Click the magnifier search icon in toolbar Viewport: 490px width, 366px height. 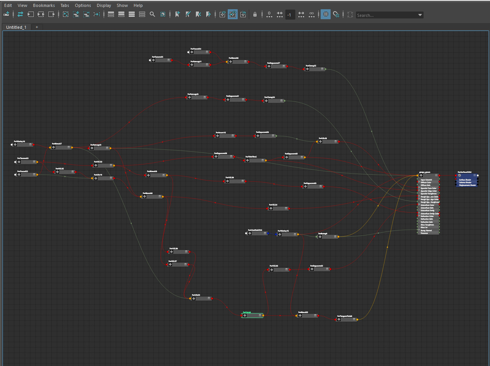click(152, 14)
